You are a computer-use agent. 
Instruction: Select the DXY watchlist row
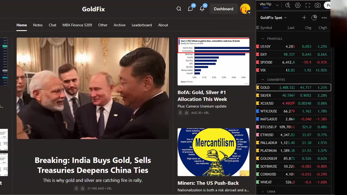293,54
